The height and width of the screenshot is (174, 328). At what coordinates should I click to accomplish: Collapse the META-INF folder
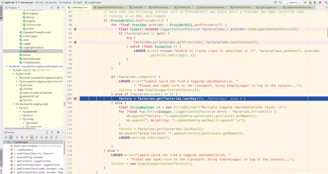pyautogui.click(x=14, y=74)
